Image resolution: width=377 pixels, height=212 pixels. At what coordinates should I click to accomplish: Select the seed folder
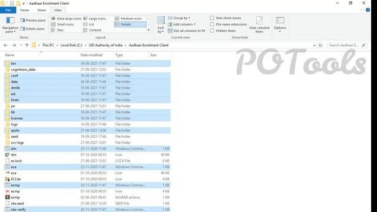[87, 137]
